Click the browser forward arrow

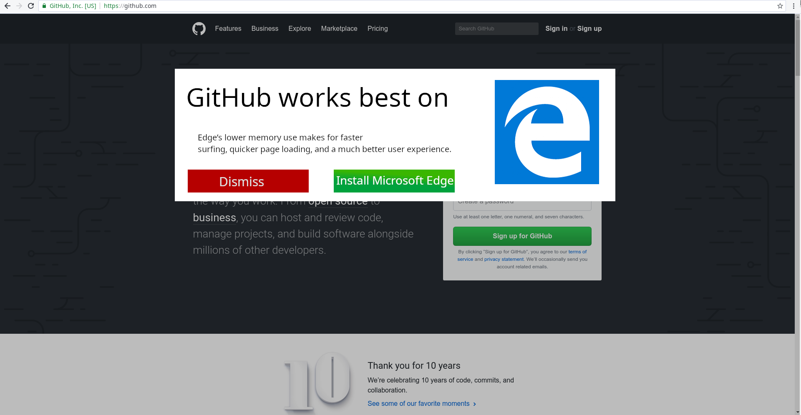pos(19,6)
